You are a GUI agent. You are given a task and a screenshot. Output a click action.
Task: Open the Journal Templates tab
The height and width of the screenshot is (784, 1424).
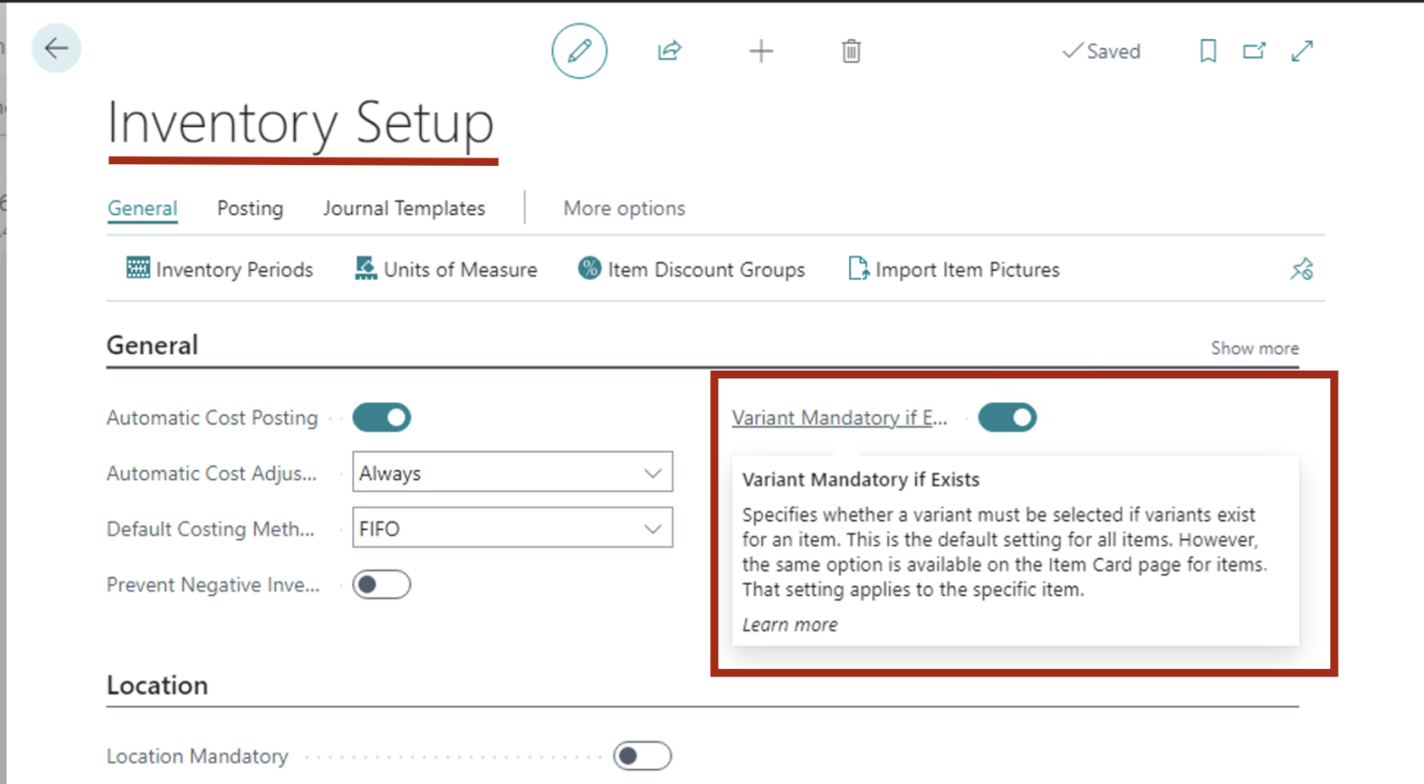pos(403,208)
